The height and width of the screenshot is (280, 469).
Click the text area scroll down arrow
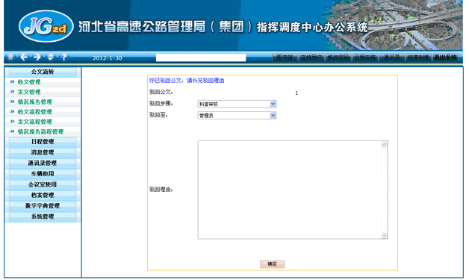click(385, 235)
